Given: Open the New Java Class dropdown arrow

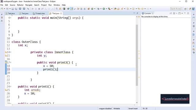Looking at the screenshot, I should click(x=95, y=9).
